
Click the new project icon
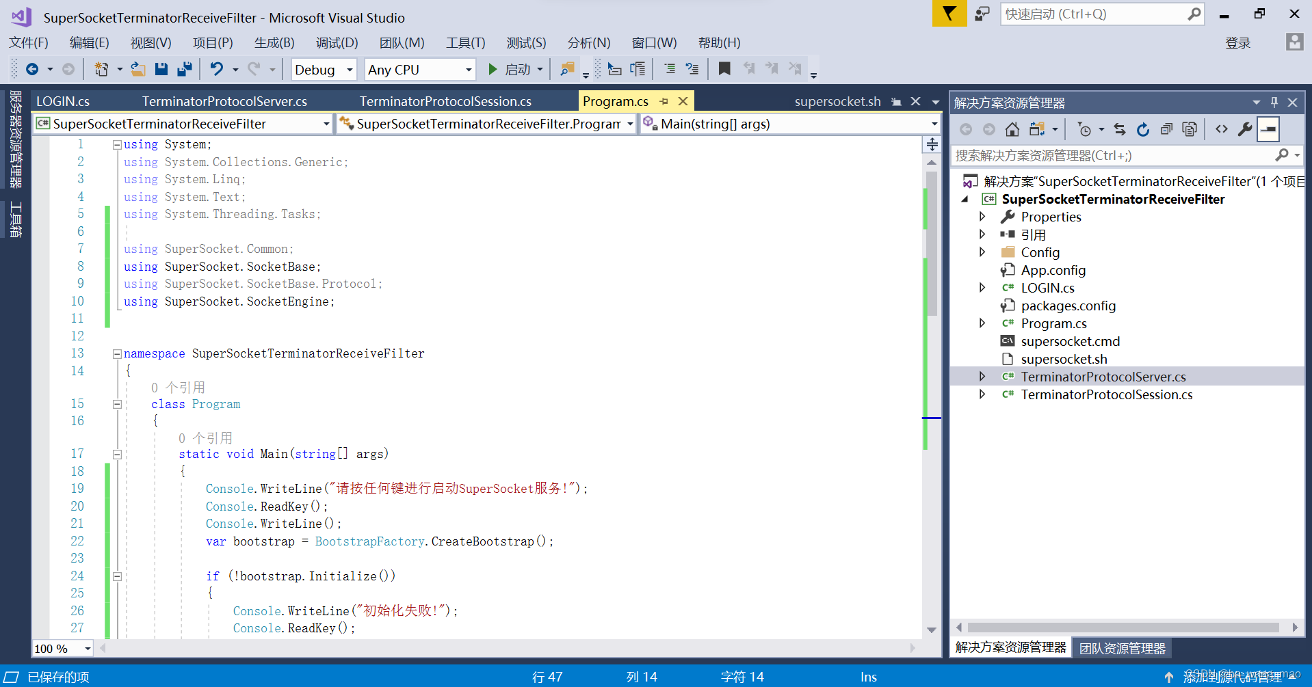point(101,69)
